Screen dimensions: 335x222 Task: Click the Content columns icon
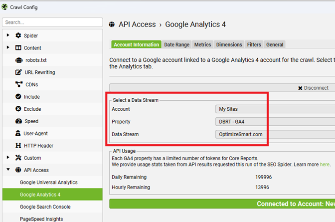tap(18, 48)
